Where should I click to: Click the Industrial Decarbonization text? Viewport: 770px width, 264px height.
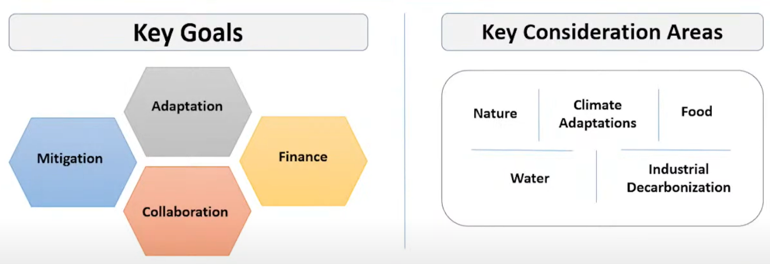point(678,178)
